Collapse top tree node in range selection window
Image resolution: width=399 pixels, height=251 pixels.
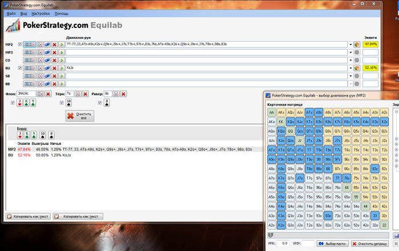[396, 111]
